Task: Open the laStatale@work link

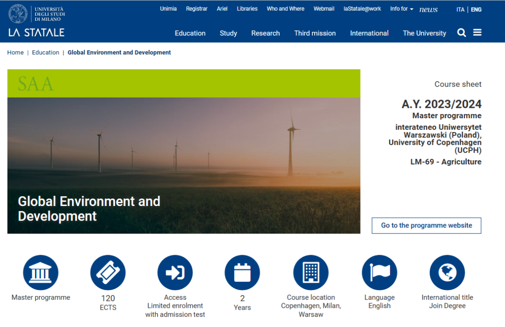Action: [x=362, y=9]
